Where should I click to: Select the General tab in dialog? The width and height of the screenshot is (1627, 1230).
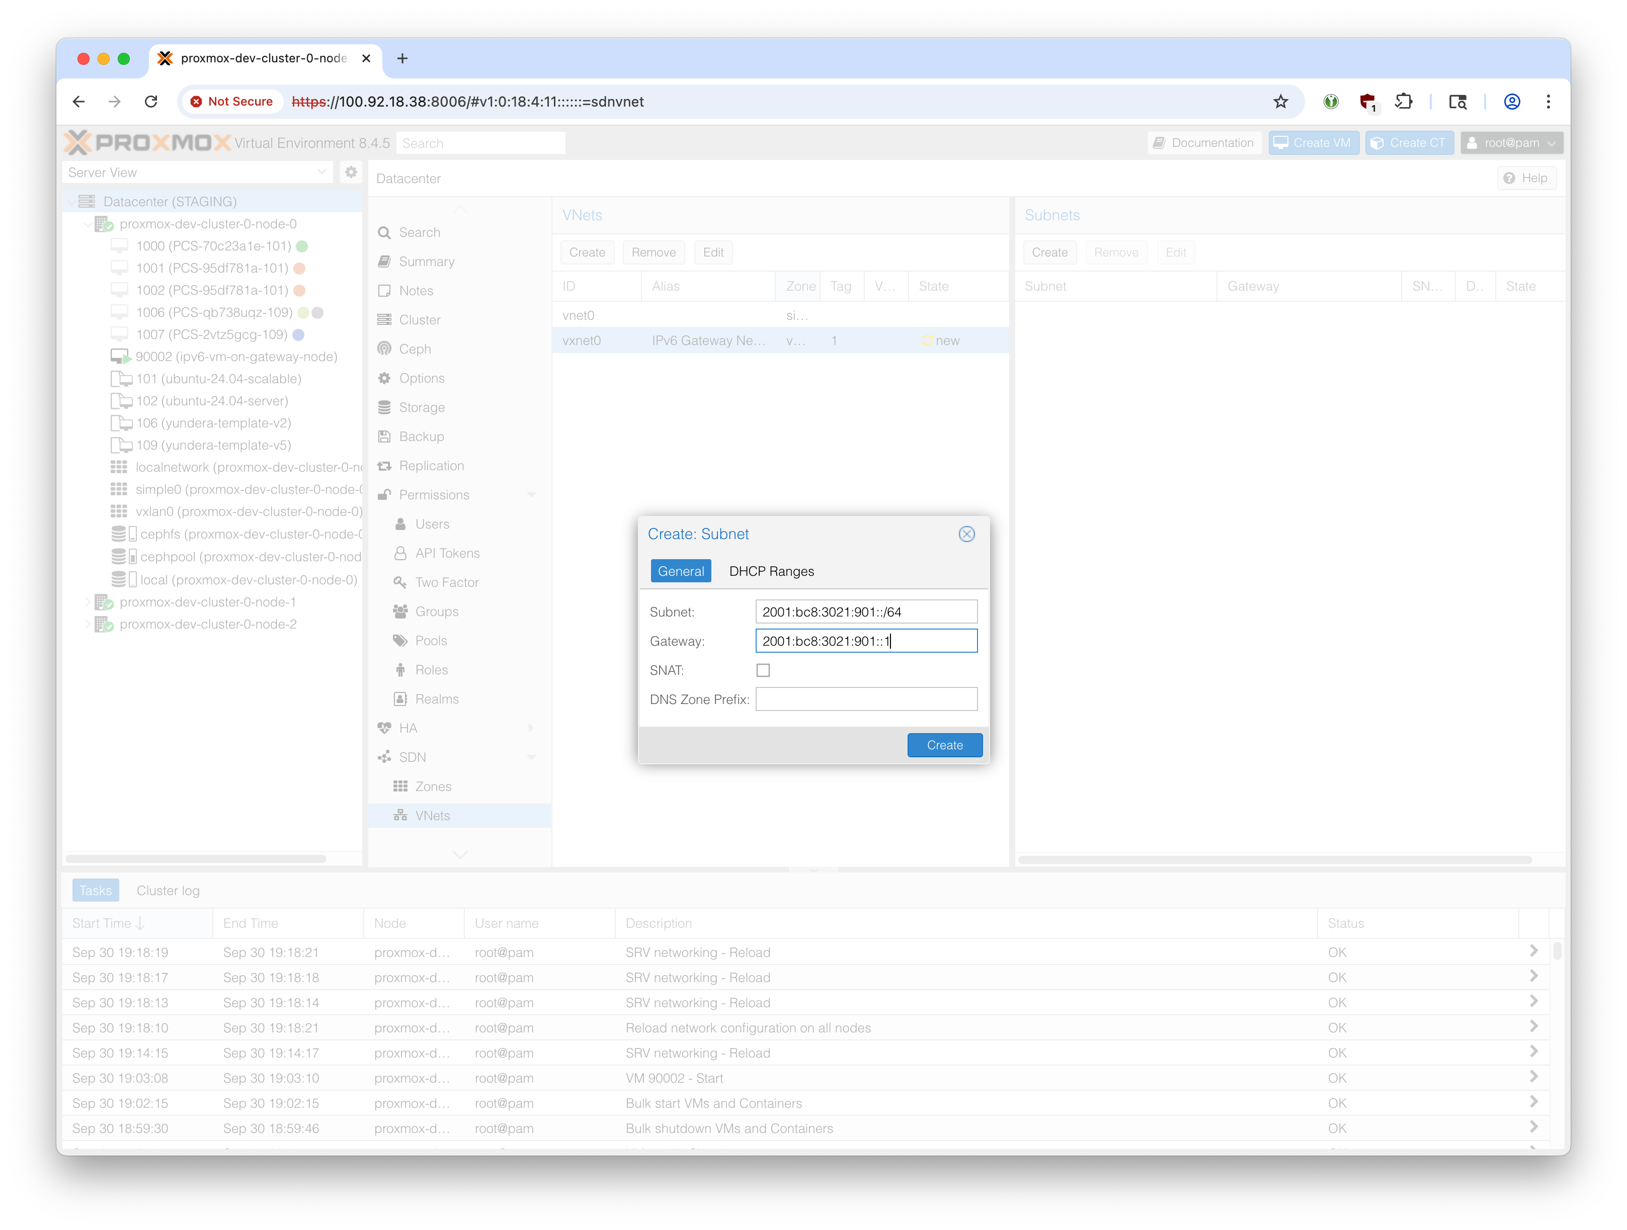[680, 571]
